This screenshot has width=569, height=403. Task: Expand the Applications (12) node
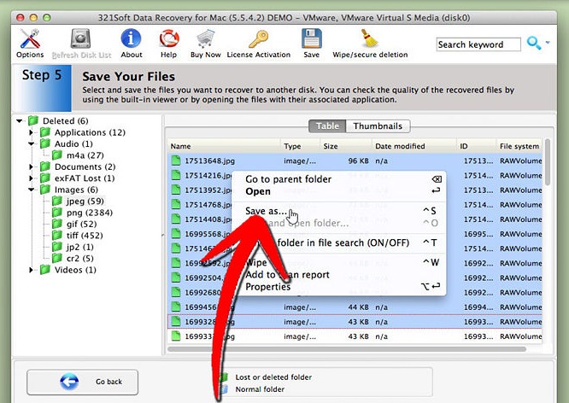(x=32, y=132)
